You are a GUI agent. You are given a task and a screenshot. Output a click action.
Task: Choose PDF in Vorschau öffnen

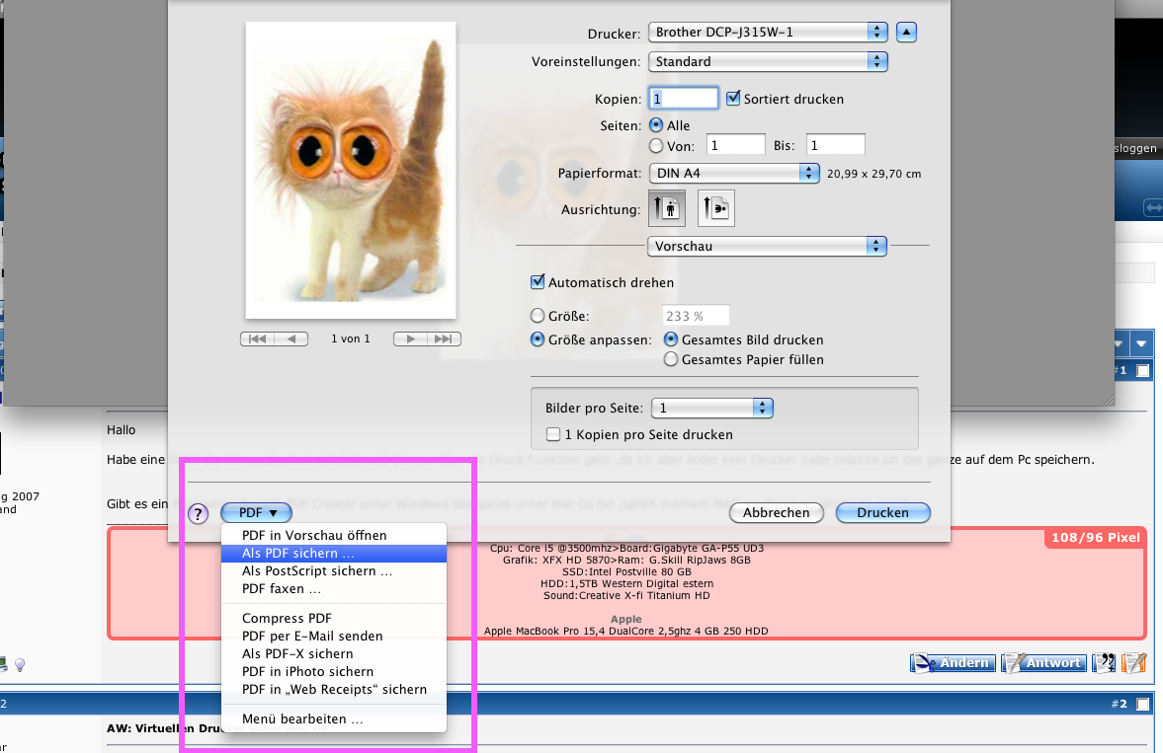point(334,535)
